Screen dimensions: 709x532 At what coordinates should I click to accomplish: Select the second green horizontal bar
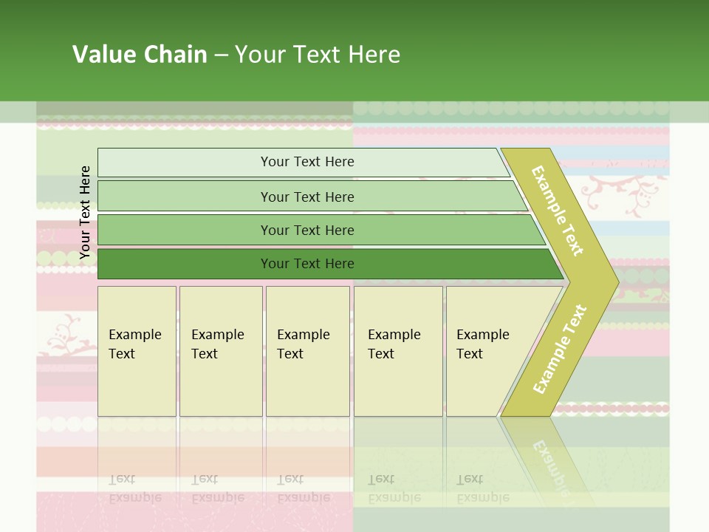[x=306, y=197]
